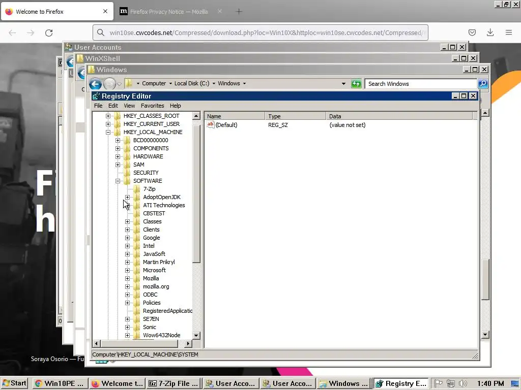Open a new Firefox tab with plus
Screen dimensions: 521x390
pos(239,12)
